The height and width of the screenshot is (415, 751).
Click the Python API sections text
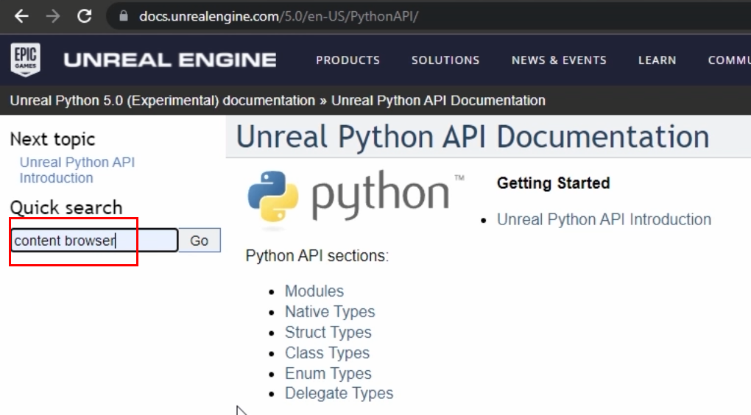point(317,255)
